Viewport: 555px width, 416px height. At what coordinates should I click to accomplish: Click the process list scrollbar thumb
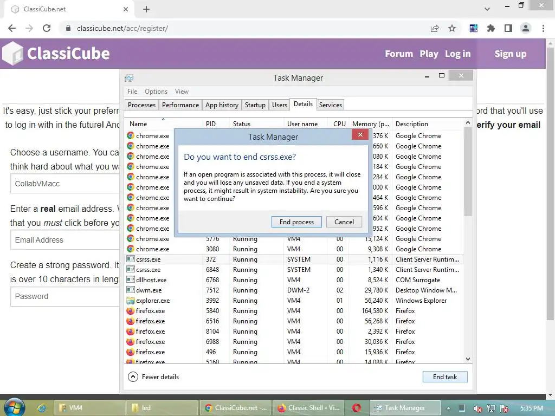point(468,171)
